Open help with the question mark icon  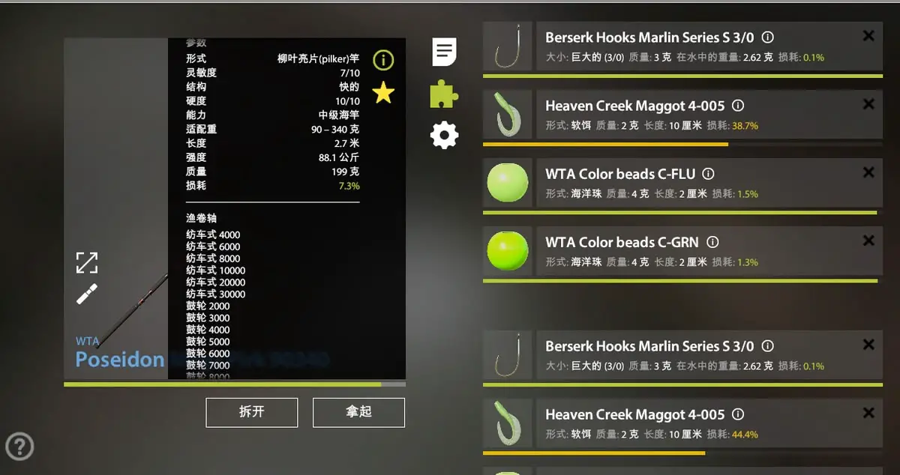19,447
